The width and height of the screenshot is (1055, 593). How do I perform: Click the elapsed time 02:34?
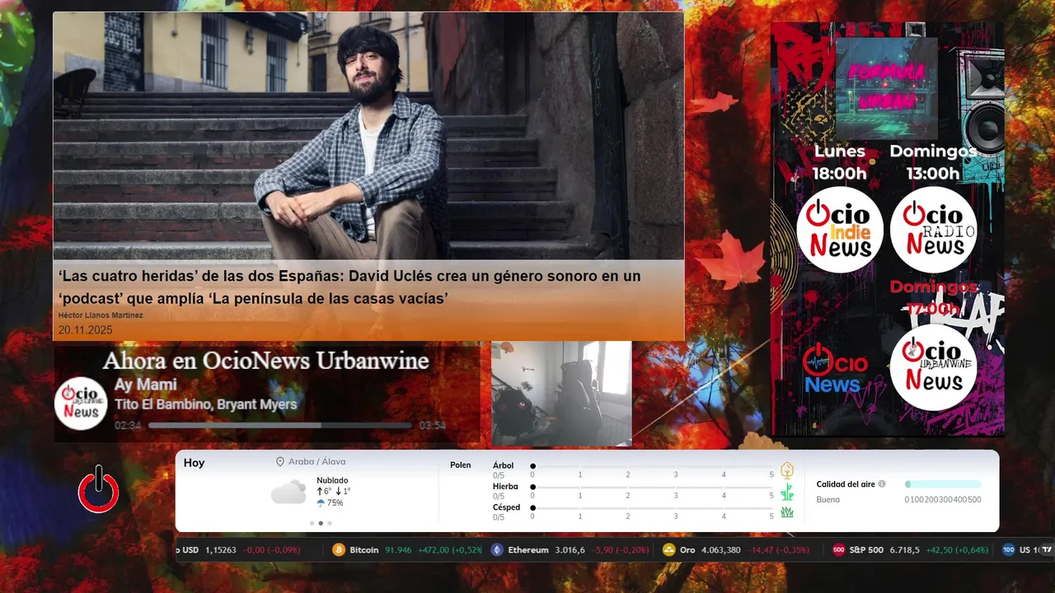coord(128,426)
